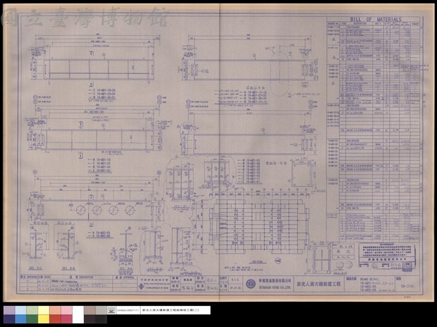This screenshot has height=327, width=437.
Task: Pick the dark navy calibration swatch
Action: coord(9,319)
